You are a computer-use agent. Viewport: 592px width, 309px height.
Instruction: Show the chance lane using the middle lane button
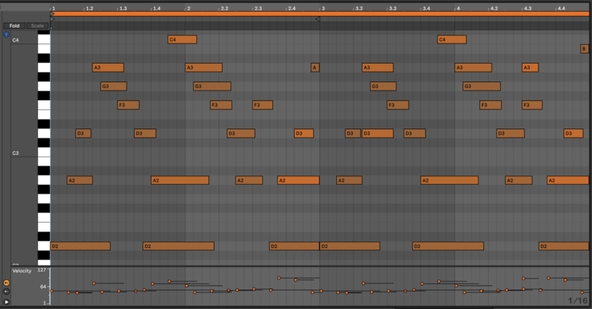point(6,292)
